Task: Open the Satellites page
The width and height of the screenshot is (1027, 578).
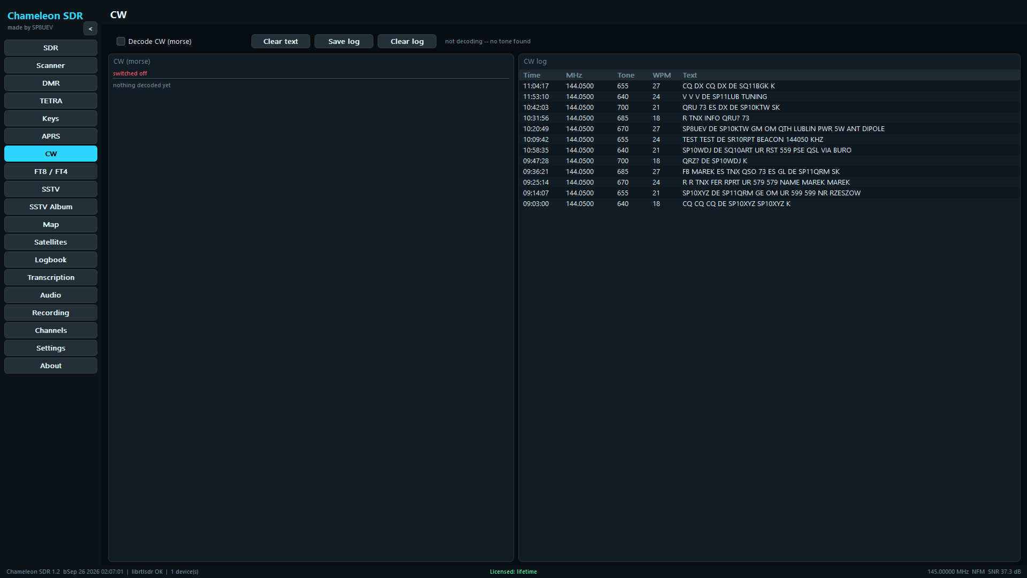Action: tap(51, 242)
